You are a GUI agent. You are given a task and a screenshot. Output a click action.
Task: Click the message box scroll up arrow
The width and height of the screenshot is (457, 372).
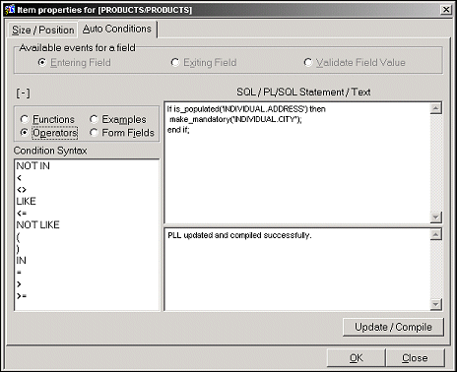435,234
